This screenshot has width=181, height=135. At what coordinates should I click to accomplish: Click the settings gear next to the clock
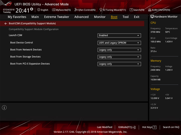[x=32, y=9]
